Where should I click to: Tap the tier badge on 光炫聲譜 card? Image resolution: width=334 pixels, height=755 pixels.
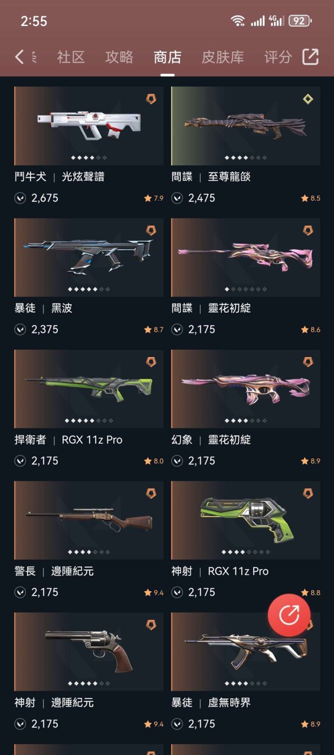click(x=151, y=99)
